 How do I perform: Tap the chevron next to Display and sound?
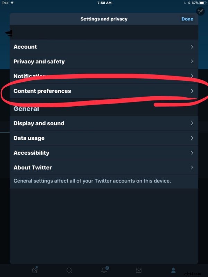coord(192,123)
